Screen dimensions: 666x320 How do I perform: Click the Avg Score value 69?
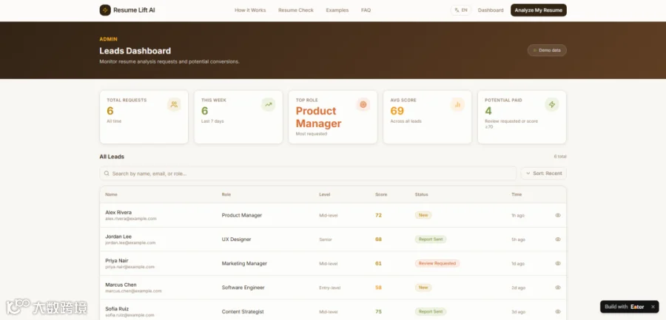click(397, 111)
